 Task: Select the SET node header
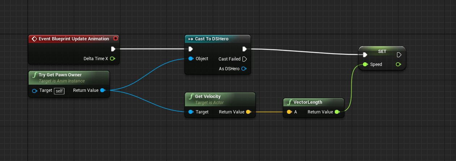click(382, 52)
